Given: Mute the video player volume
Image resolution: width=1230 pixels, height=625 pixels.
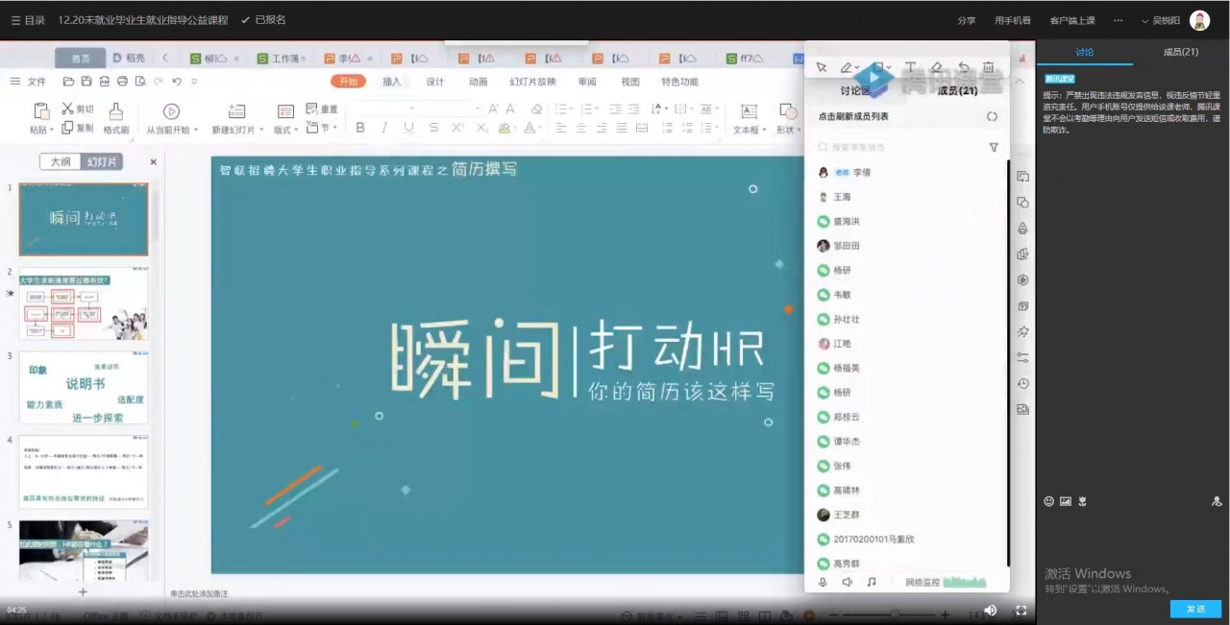Looking at the screenshot, I should 990,610.
